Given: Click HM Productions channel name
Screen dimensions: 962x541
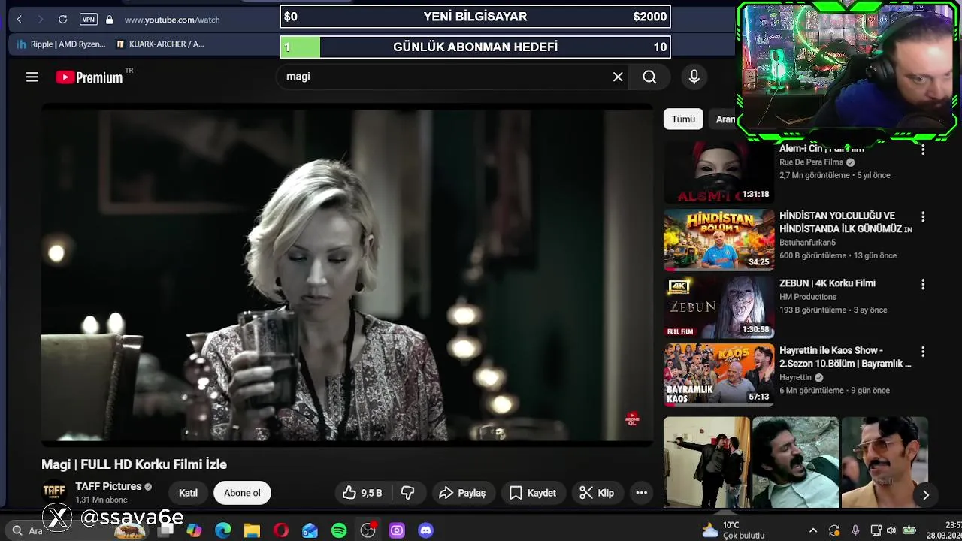Looking at the screenshot, I should pyautogui.click(x=808, y=297).
